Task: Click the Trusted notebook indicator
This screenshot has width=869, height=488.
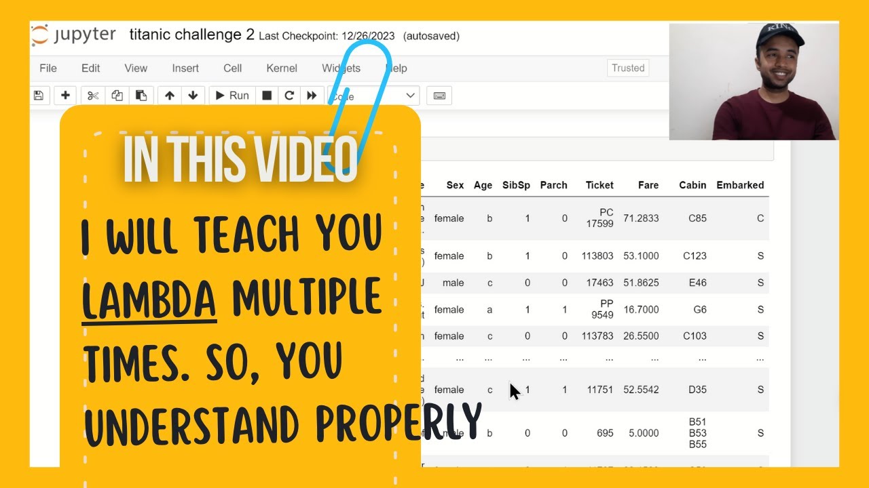Action: click(628, 68)
